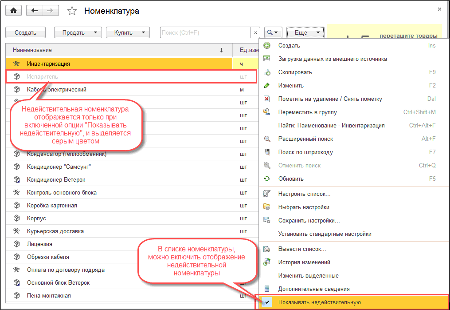Screen dimensions: 450x310
Task: Click the refresh icon beside Обновить
Action: (267, 179)
